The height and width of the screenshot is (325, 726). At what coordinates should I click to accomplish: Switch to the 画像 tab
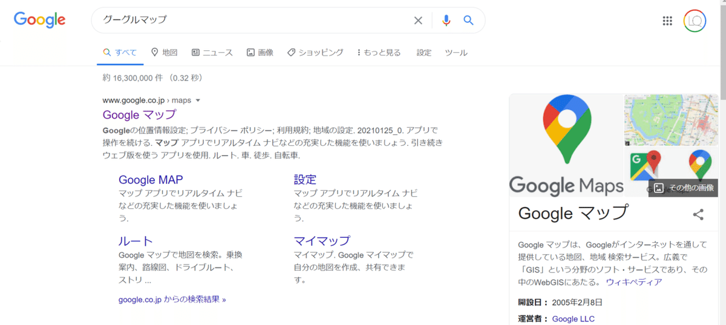click(x=260, y=53)
